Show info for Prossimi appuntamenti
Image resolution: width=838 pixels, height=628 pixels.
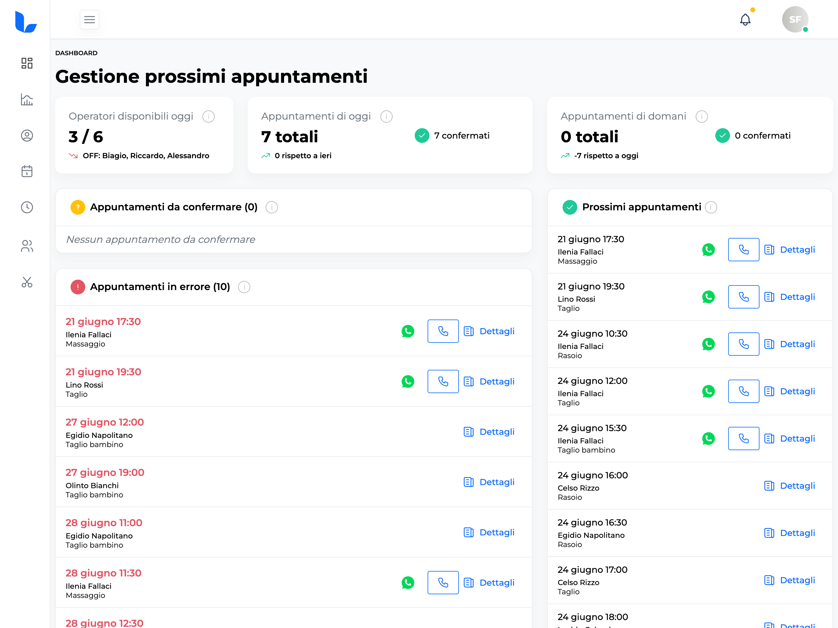(x=711, y=207)
